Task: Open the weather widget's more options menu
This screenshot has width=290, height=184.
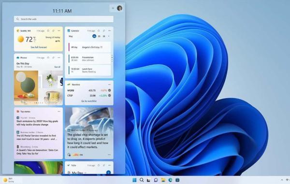Action: (x=59, y=31)
